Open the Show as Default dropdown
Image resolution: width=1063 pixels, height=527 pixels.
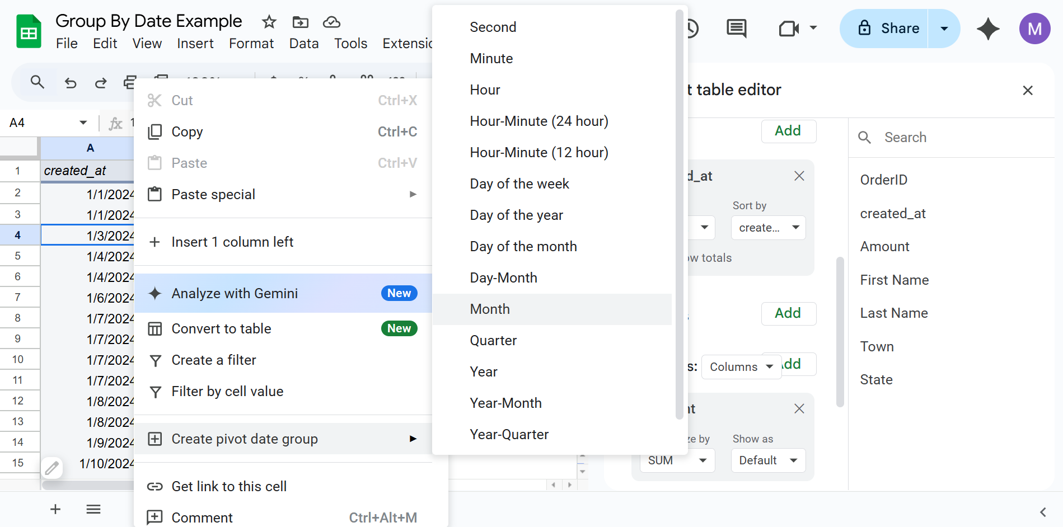[768, 460]
